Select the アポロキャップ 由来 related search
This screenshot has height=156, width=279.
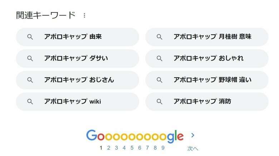(77, 37)
